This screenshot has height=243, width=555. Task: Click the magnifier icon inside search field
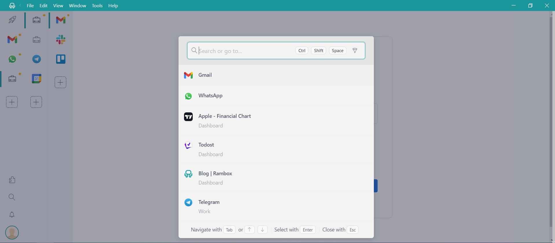pos(194,51)
